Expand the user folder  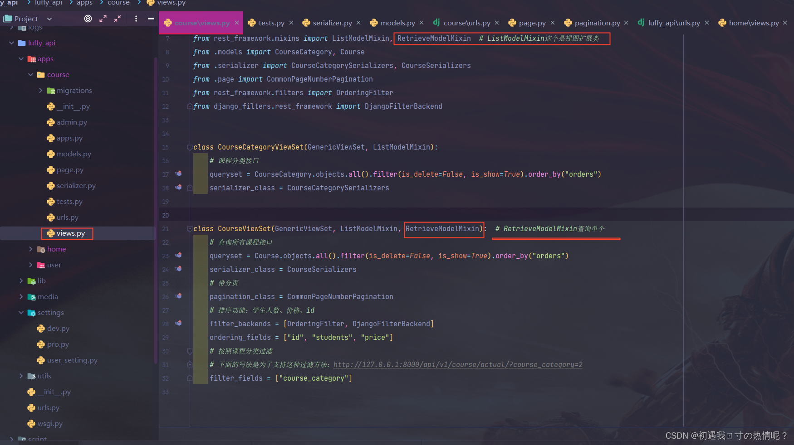[31, 265]
